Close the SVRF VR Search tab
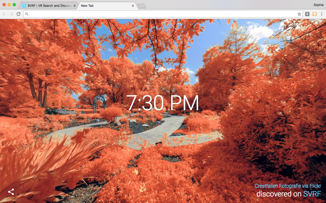The height and width of the screenshot is (203, 326). pyautogui.click(x=75, y=6)
